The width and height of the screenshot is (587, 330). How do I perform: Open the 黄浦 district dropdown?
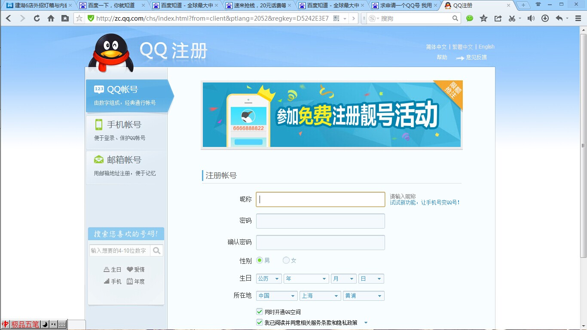[x=364, y=296]
